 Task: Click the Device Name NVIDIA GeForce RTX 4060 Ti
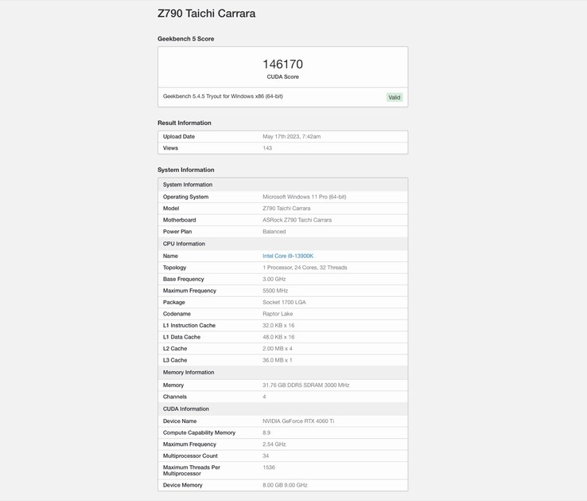coord(298,421)
